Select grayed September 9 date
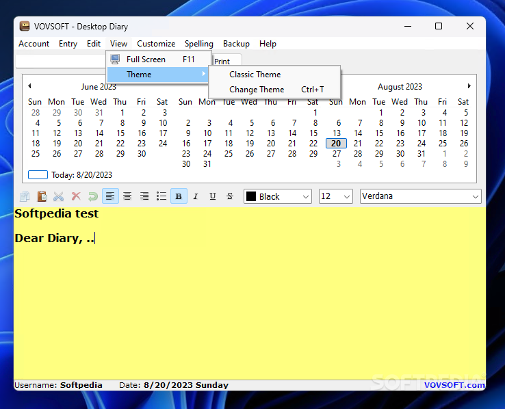Image resolution: width=505 pixels, height=409 pixels. pyautogui.click(x=466, y=164)
